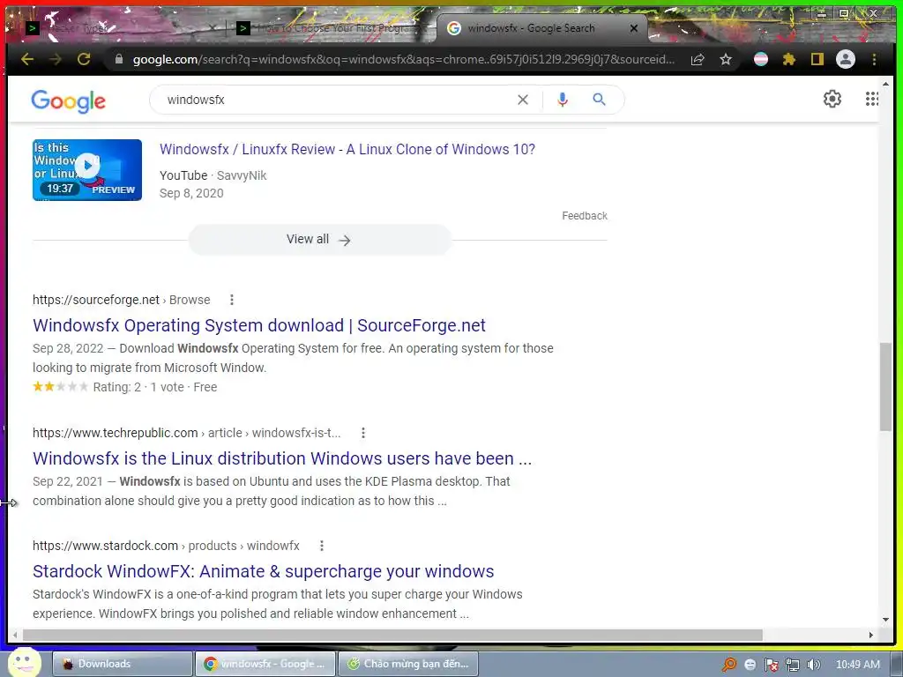Viewport: 903px width, 677px height.
Task: Click the scroll up arrow
Action: point(885,84)
